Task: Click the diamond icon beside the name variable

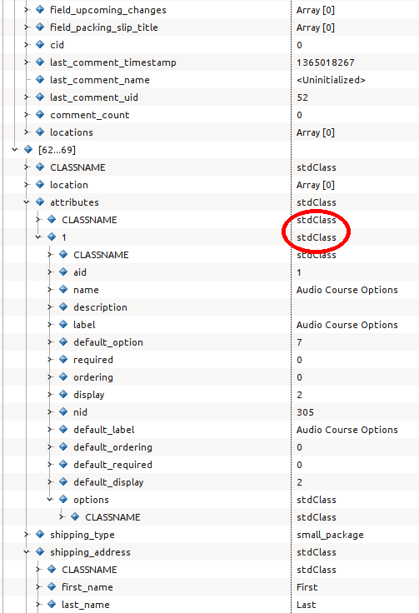Action: tap(63, 289)
